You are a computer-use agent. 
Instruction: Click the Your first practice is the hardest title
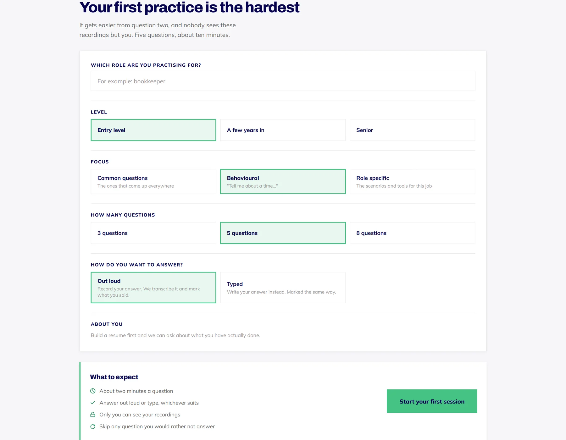[x=189, y=7]
